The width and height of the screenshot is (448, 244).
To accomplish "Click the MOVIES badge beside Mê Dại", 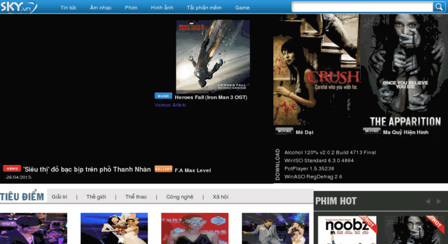I will (x=284, y=131).
